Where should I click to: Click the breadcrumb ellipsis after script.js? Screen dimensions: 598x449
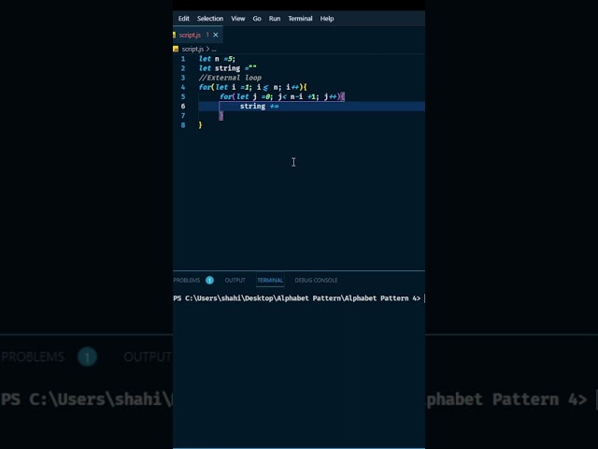pyautogui.click(x=214, y=49)
